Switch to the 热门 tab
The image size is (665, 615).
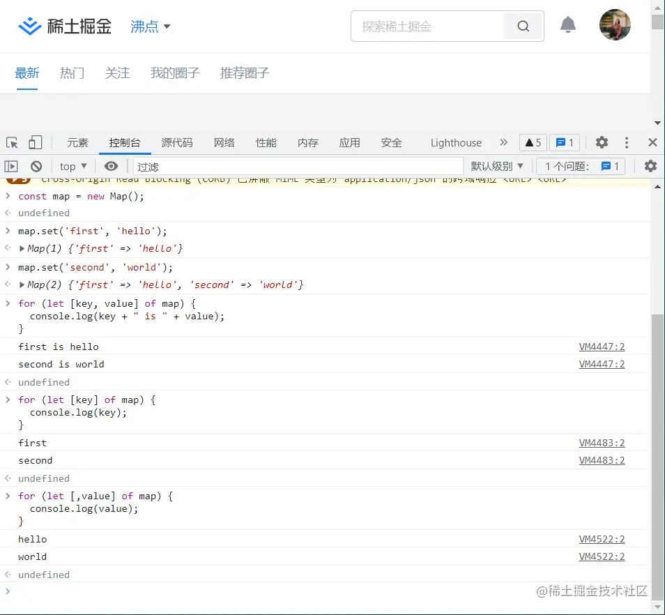pos(72,73)
